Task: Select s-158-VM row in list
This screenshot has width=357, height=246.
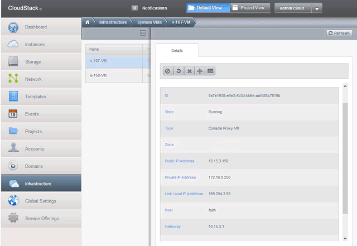Action: pyautogui.click(x=118, y=75)
